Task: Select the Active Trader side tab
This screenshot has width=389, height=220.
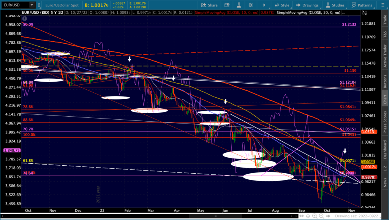Action: (x=385, y=55)
